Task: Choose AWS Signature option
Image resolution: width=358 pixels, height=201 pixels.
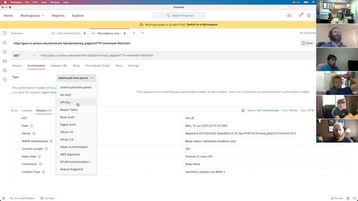Action: point(76,155)
